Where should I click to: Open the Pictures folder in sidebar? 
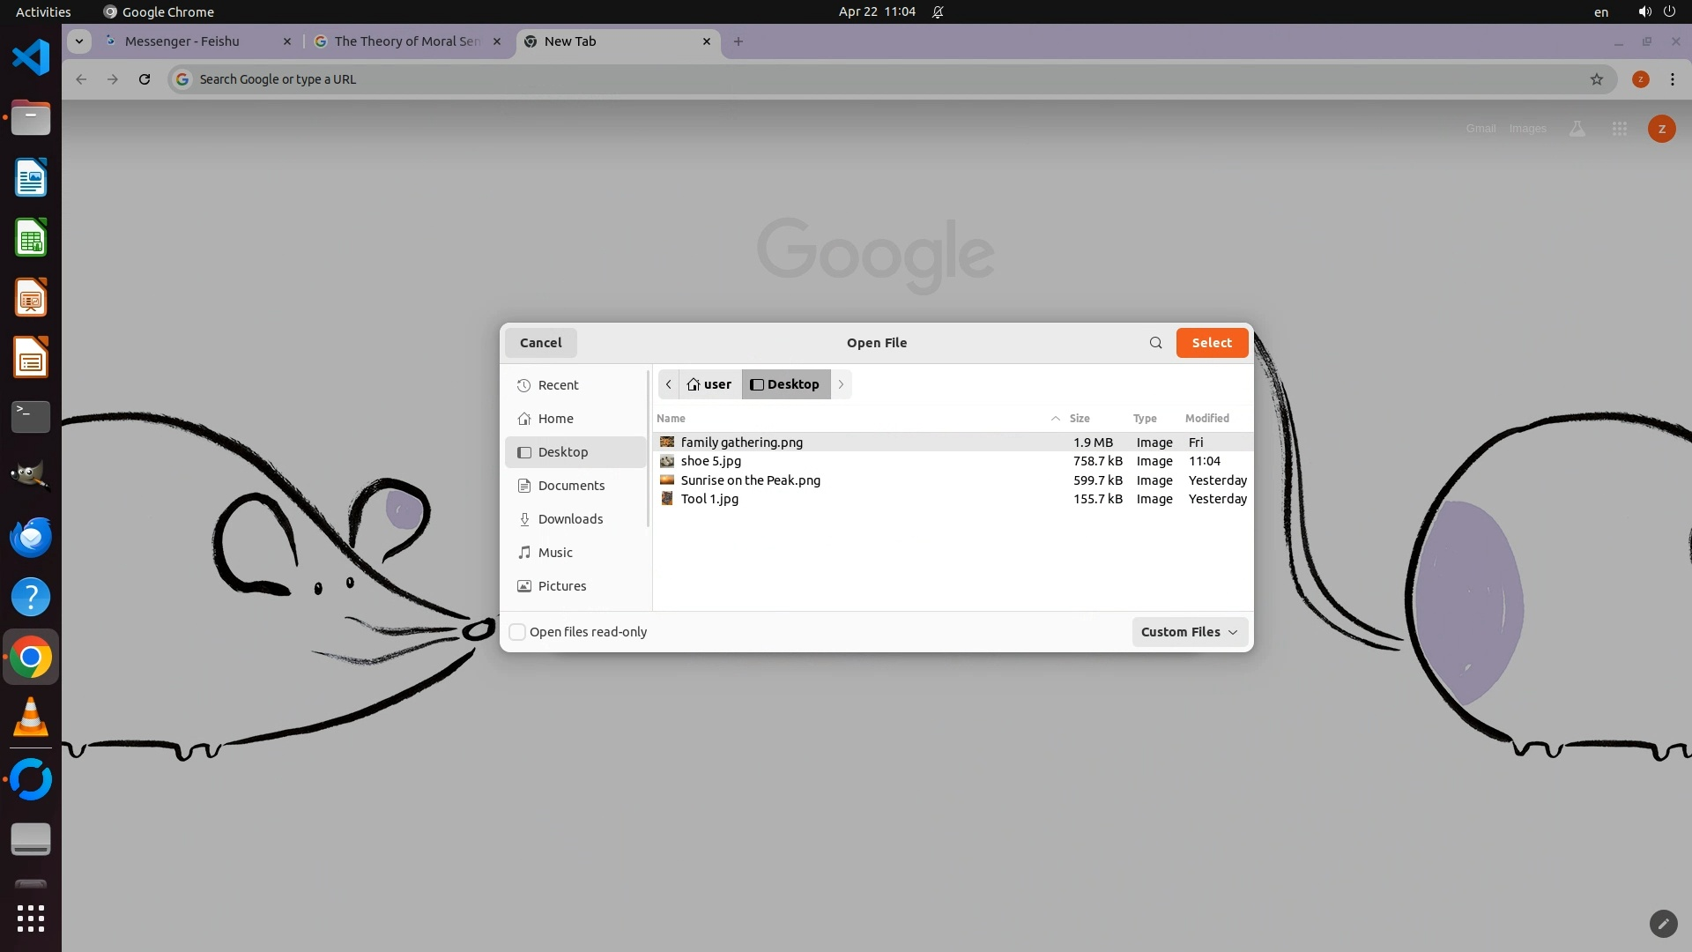click(561, 586)
